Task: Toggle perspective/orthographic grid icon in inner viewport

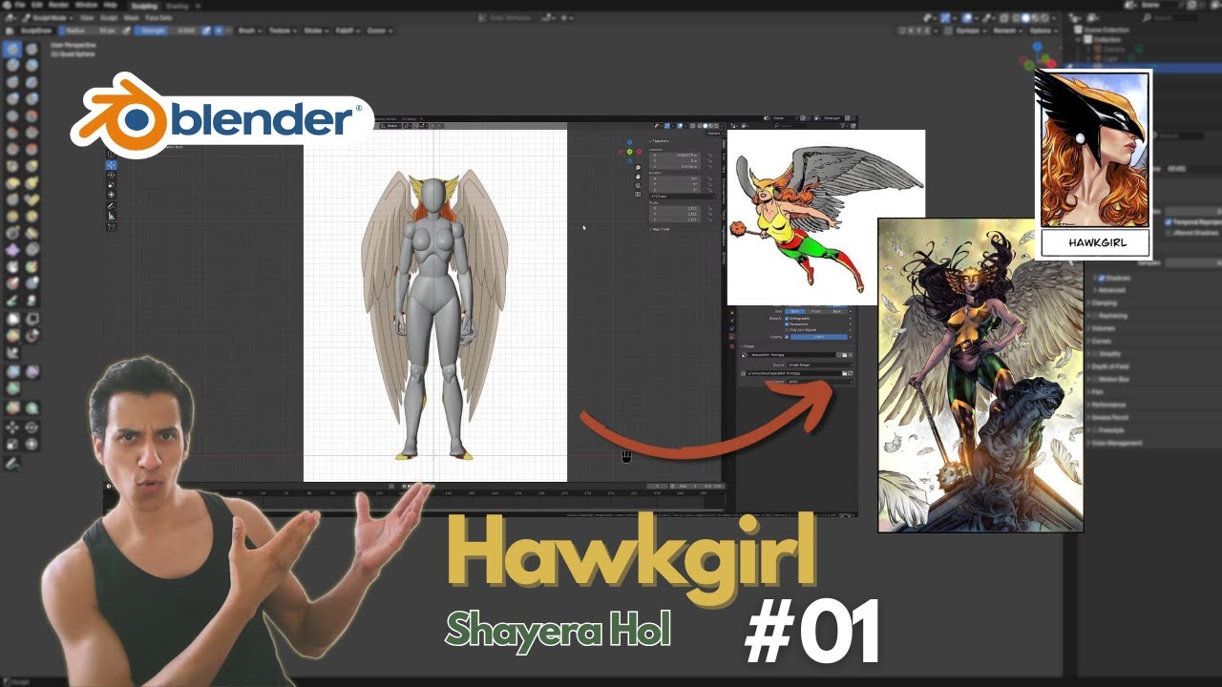Action: point(638,195)
